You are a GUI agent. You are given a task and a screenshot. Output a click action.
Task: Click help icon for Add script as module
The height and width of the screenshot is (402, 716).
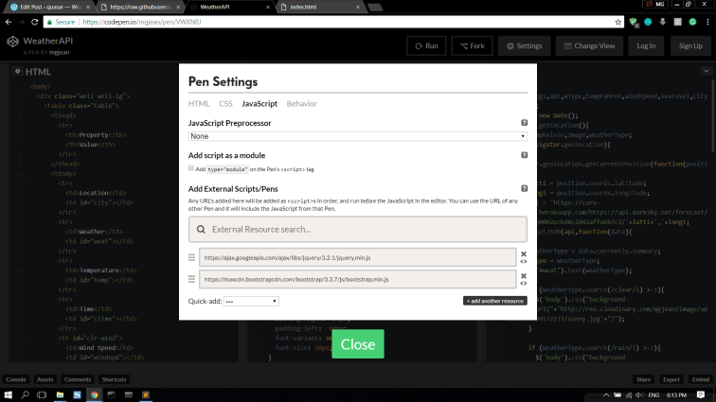click(524, 155)
